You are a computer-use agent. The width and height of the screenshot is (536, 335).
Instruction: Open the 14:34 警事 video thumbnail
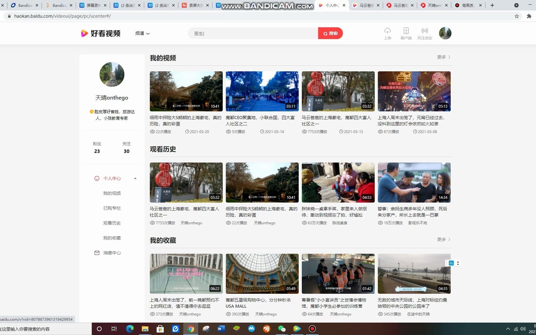(x=414, y=182)
